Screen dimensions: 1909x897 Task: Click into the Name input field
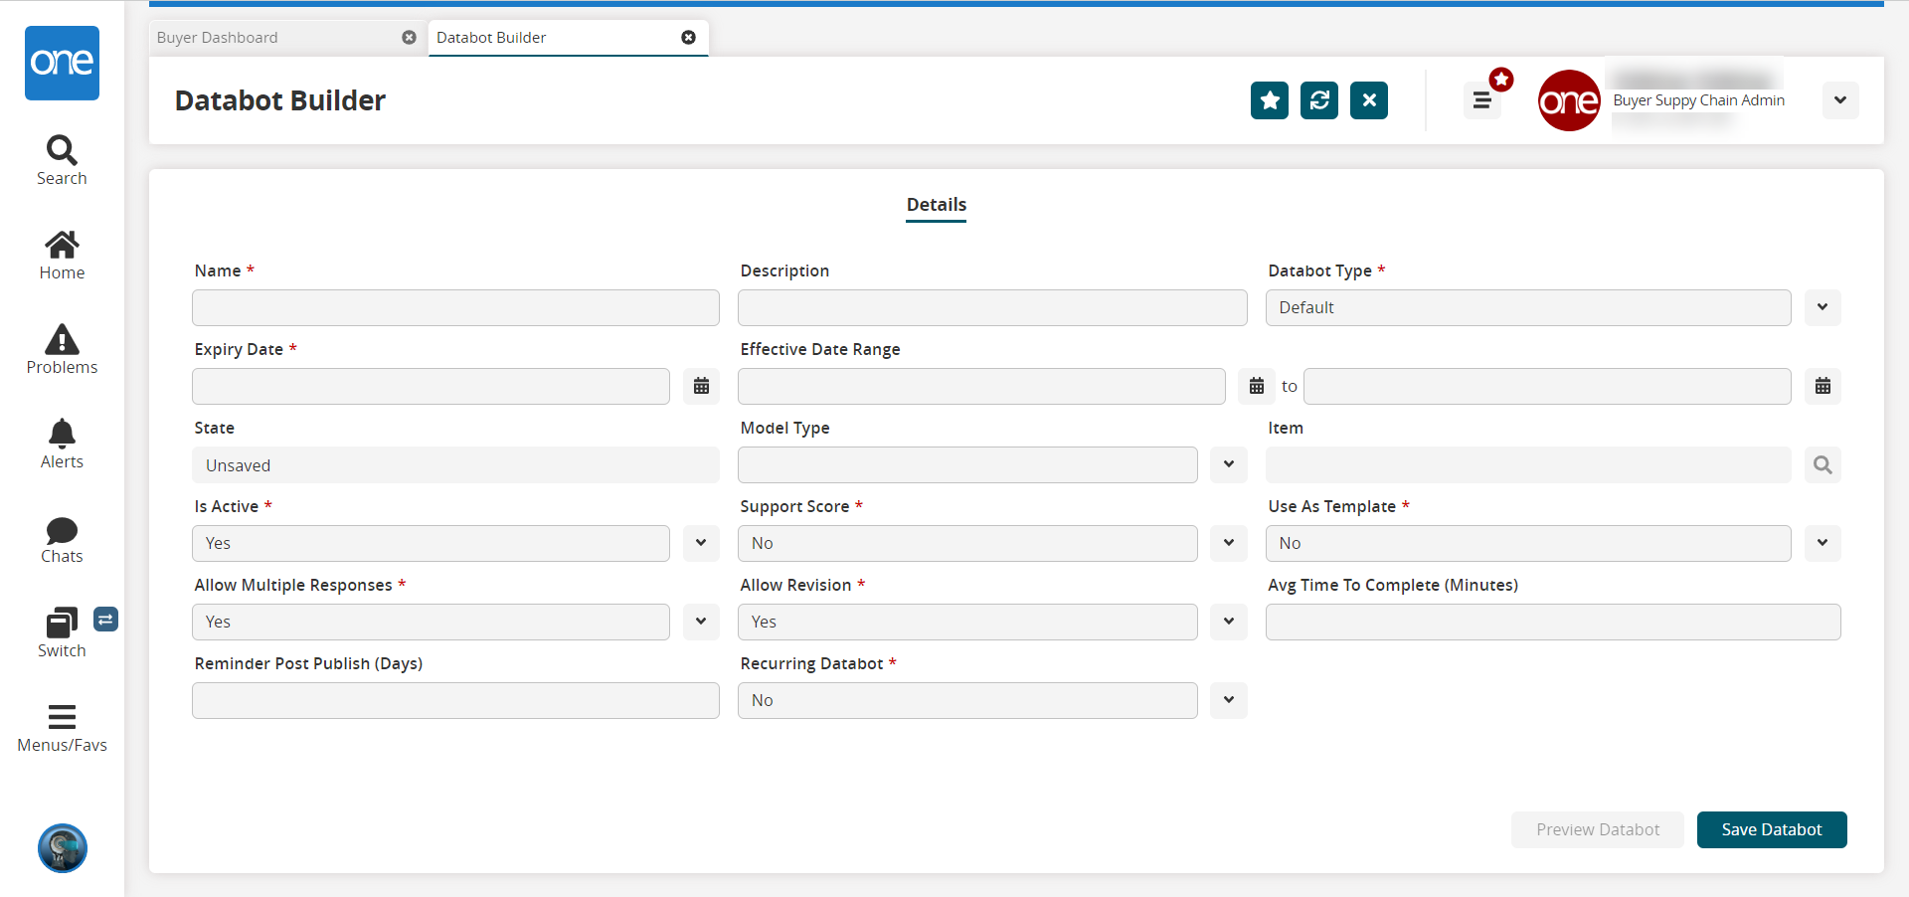click(x=455, y=307)
